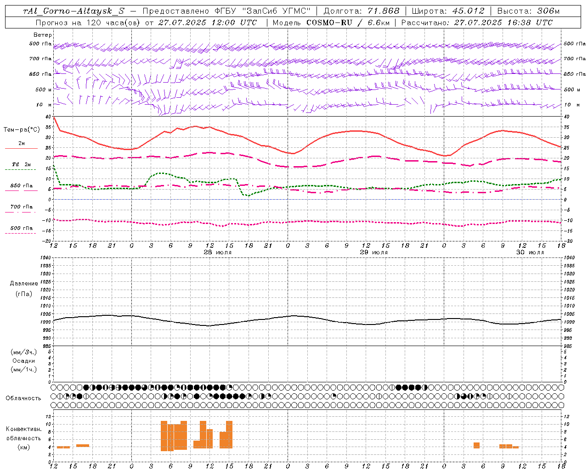Click the (мм/3ч.) precipitation unit label
Screen dimensions: 588x470
[24, 352]
